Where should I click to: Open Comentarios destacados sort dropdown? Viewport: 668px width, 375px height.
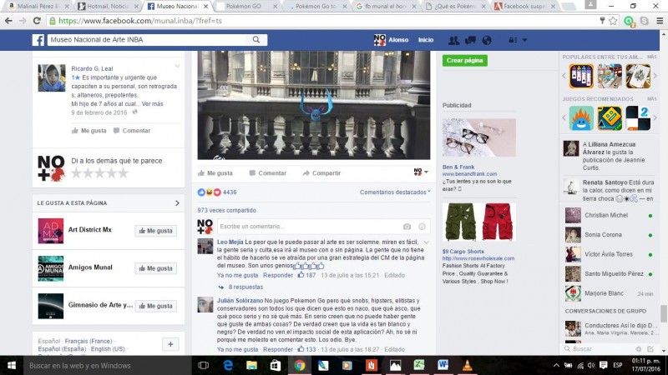(x=395, y=192)
